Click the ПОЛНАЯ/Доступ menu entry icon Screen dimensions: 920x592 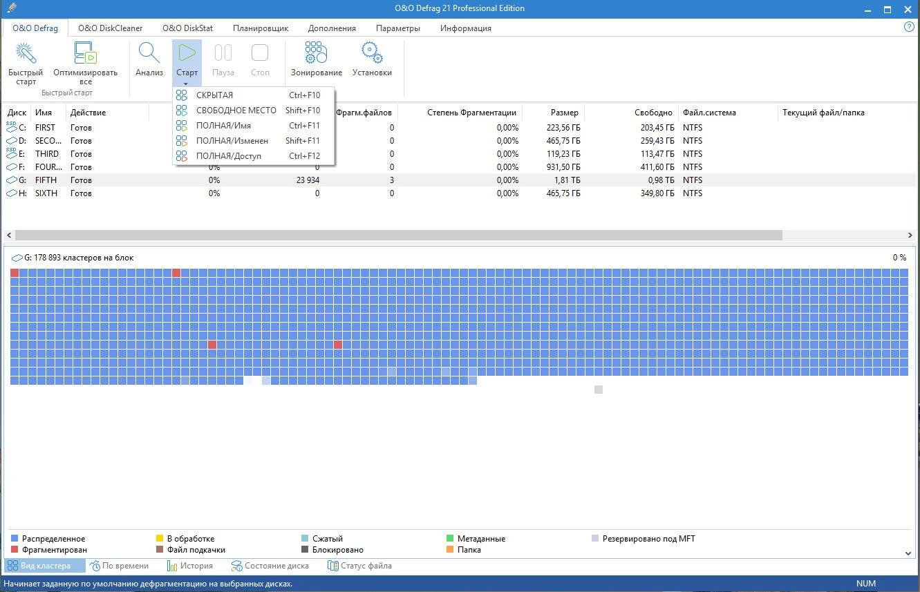(182, 156)
